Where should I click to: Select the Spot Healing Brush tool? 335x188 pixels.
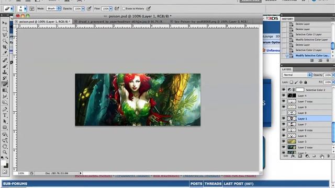[5, 60]
